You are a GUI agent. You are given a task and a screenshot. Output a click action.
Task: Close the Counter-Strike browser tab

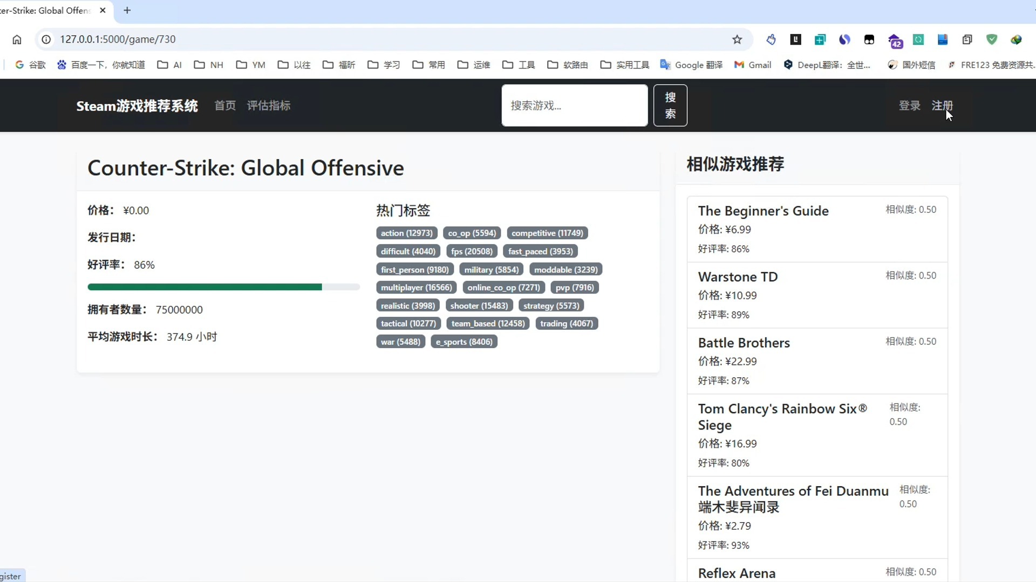103,10
